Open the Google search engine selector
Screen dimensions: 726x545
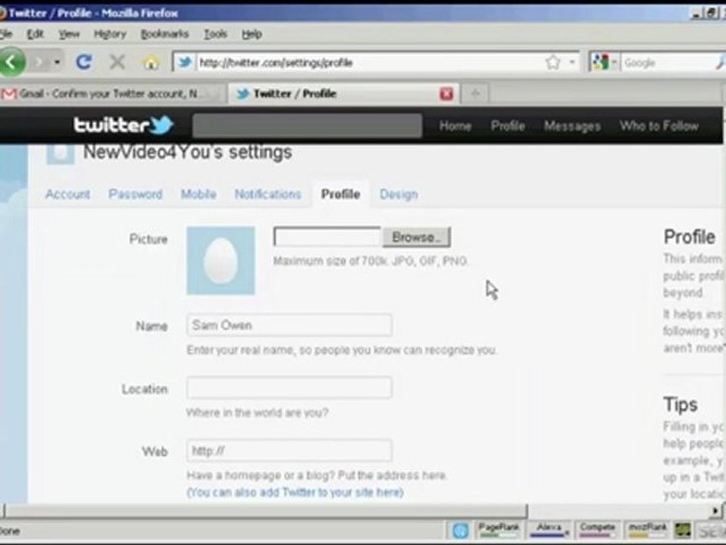[x=604, y=62]
